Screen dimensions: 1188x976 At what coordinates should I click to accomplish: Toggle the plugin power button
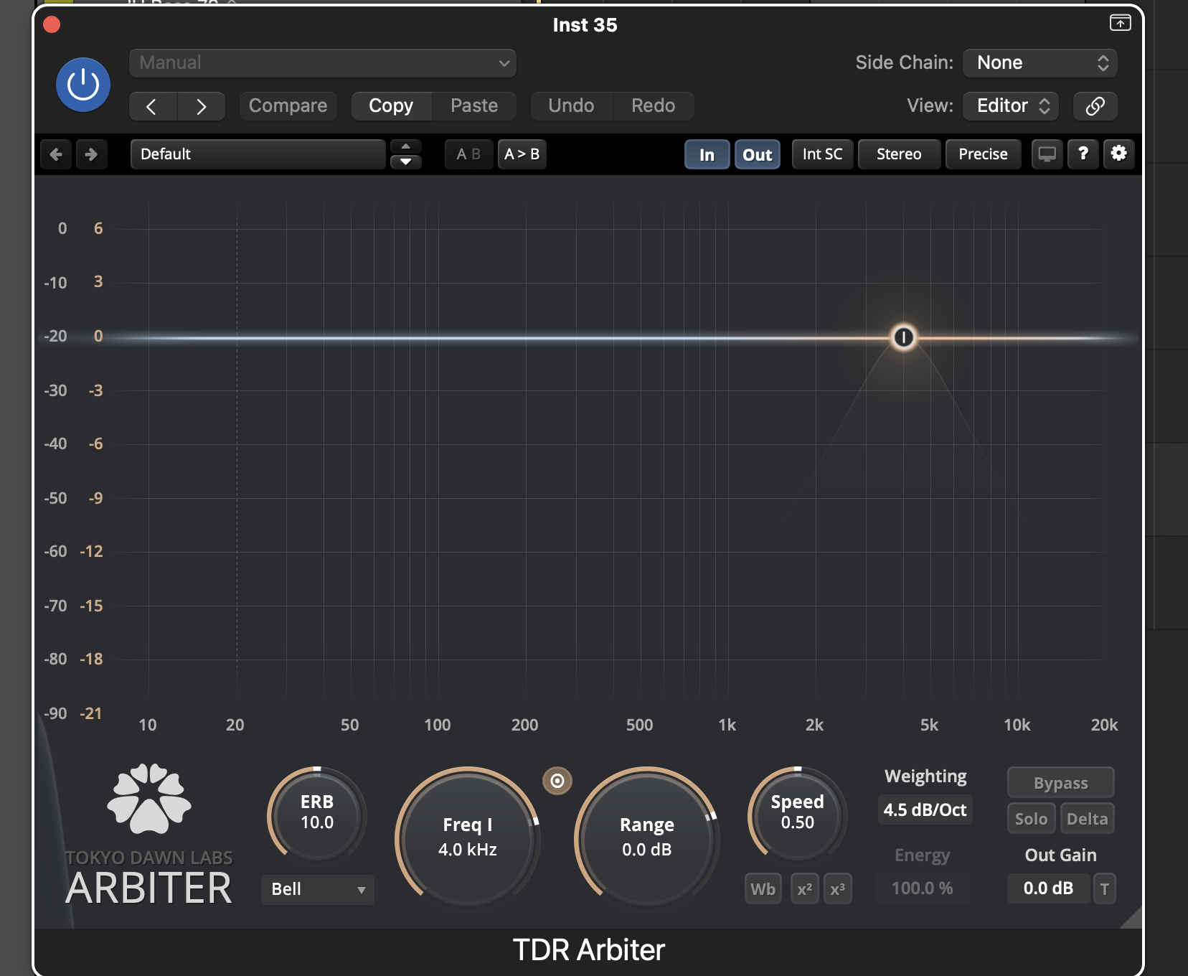coord(83,85)
